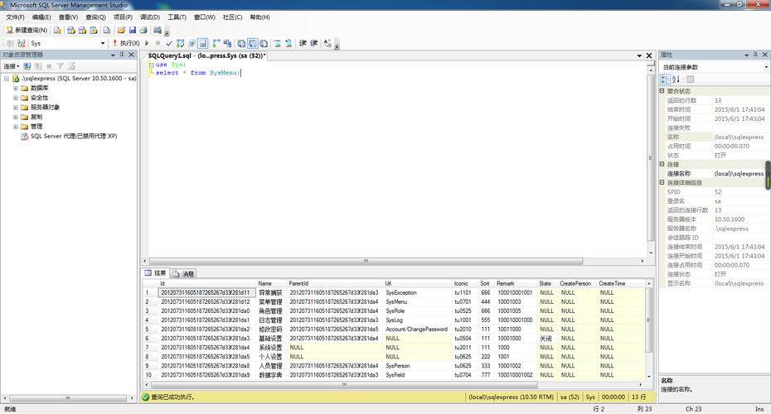Collapse the code outline at 'use Sys'
Screen dimensions: 771x414
(152, 65)
